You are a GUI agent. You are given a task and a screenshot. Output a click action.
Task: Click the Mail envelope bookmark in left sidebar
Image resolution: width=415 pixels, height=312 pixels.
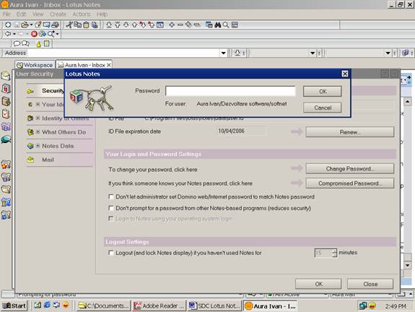[x=6, y=76]
